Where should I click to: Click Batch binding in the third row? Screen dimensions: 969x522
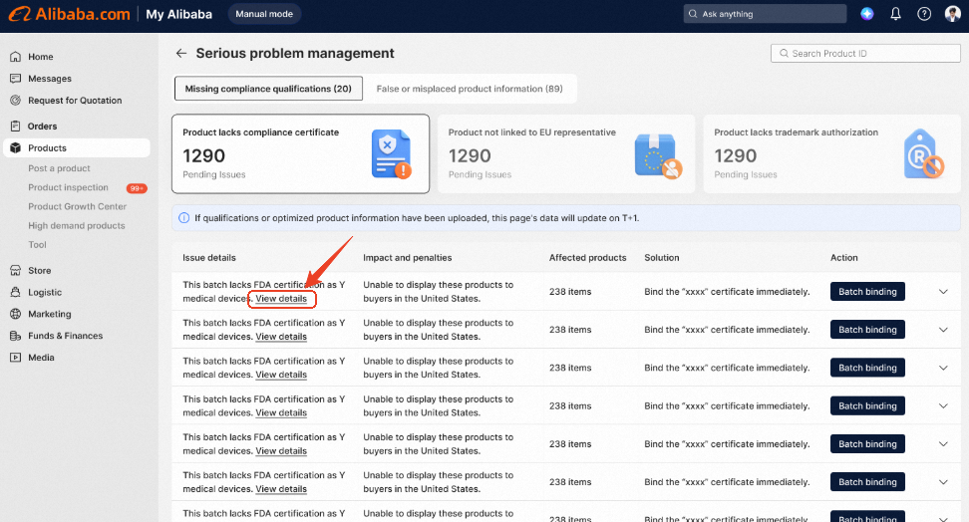pyautogui.click(x=867, y=368)
